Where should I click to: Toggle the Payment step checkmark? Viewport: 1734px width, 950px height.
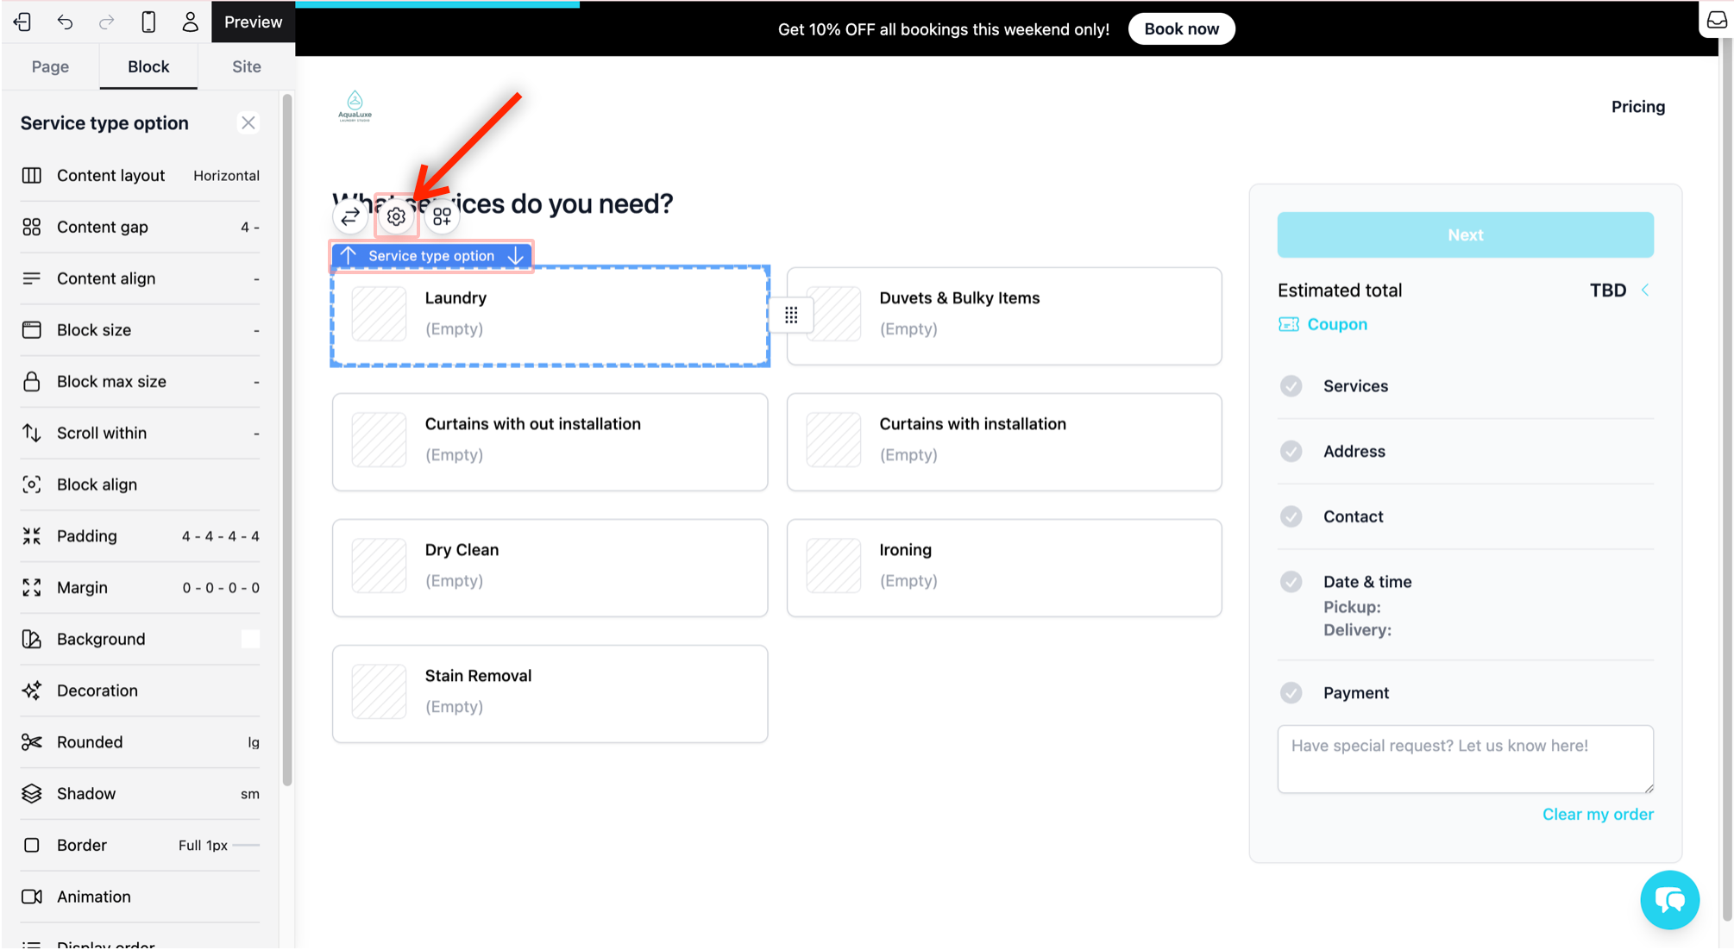point(1291,693)
